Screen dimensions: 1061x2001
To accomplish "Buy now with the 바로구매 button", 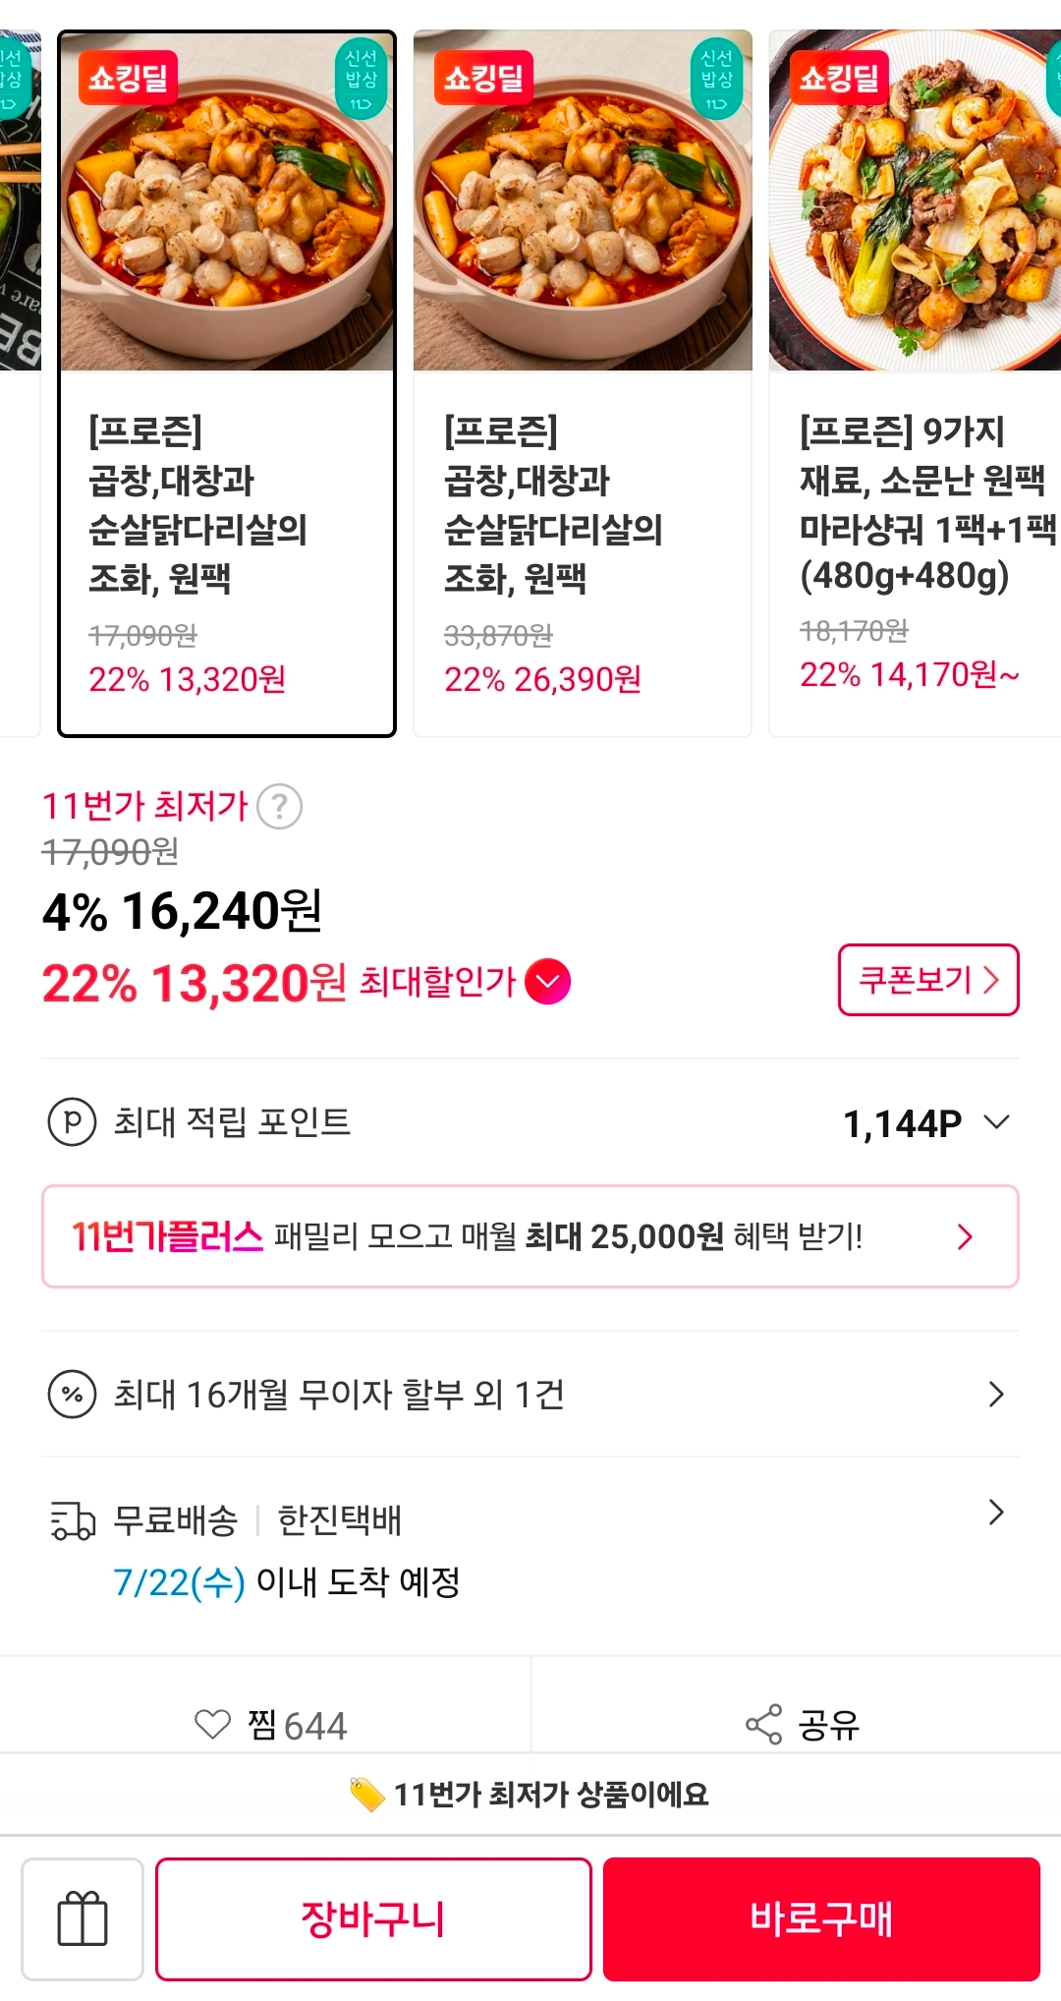I will [821, 1918].
